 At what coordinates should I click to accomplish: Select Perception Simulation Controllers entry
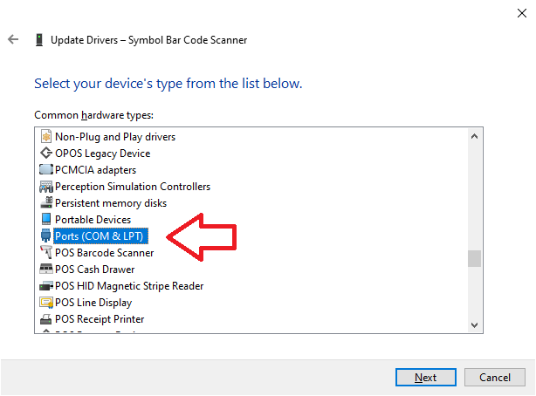pyautogui.click(x=133, y=187)
